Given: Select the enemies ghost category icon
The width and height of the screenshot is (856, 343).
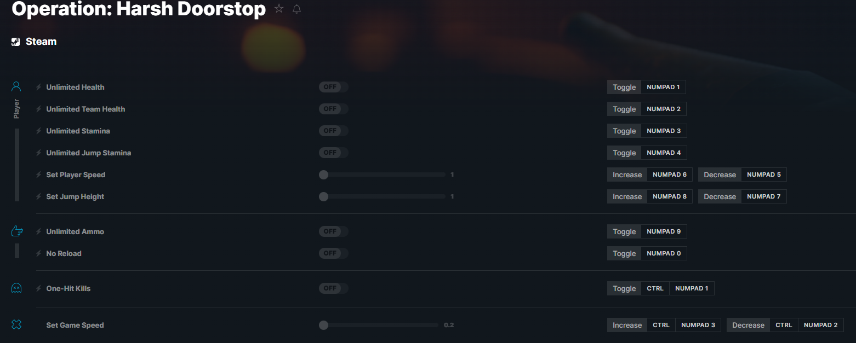Looking at the screenshot, I should (x=16, y=288).
